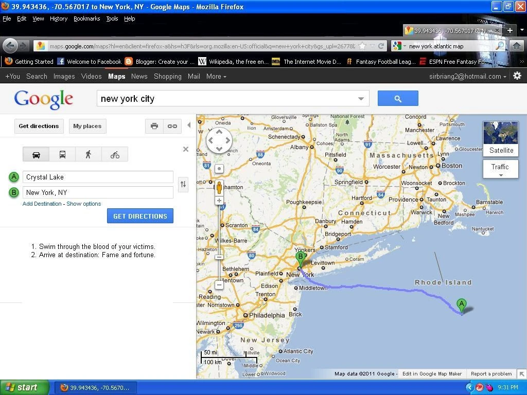Open the search box dropdown arrow
Screen dimensions: 527x395
click(x=361, y=99)
